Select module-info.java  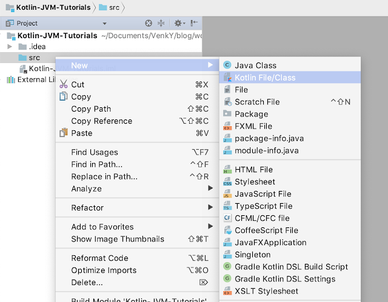290,150
